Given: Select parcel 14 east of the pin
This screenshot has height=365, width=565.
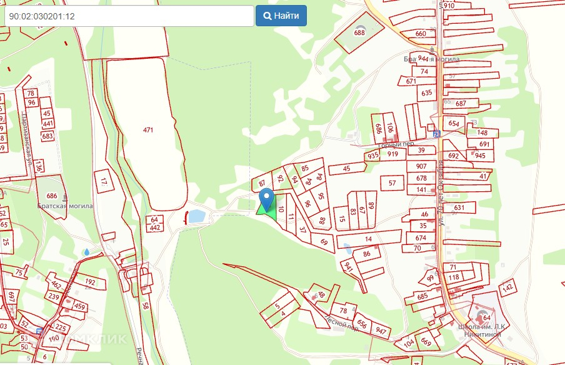Looking at the screenshot, I should pos(368,239).
